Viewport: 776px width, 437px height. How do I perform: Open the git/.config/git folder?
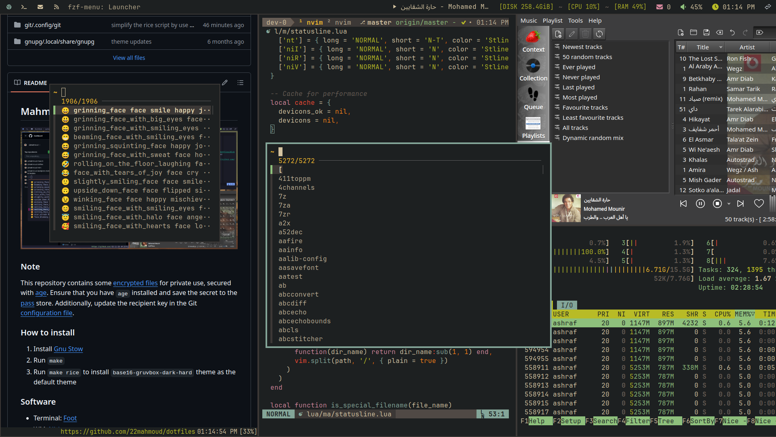42,25
